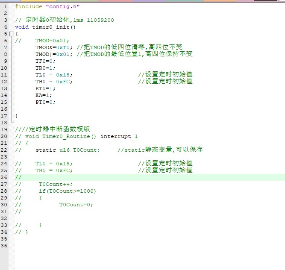Click the '////' comment on line 19
The height and width of the screenshot is (270, 285).
pos(53,129)
